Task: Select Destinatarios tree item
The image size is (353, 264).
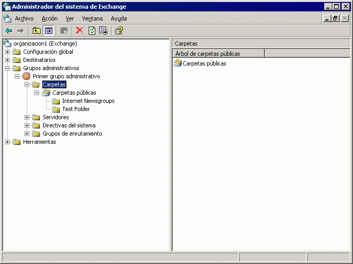Action: 39,60
